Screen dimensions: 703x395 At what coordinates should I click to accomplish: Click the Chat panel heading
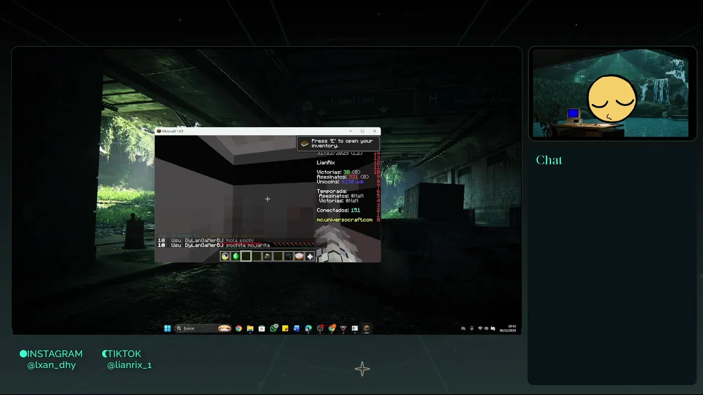(x=549, y=160)
